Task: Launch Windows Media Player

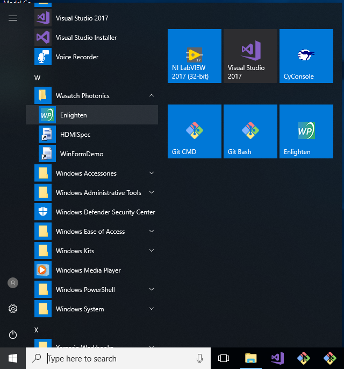Action: tap(88, 270)
